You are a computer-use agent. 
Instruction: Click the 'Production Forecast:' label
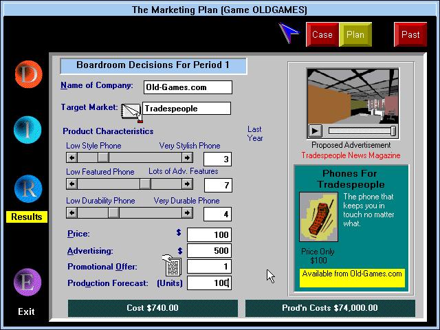108,283
